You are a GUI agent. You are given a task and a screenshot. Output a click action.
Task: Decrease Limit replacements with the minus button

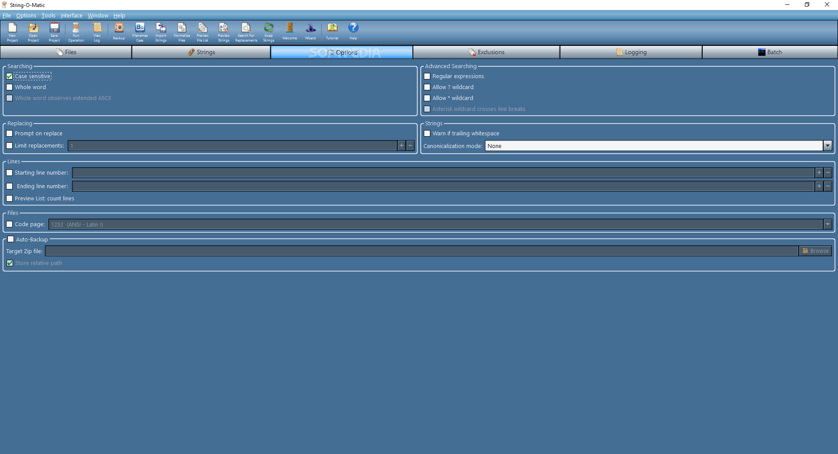(x=410, y=146)
